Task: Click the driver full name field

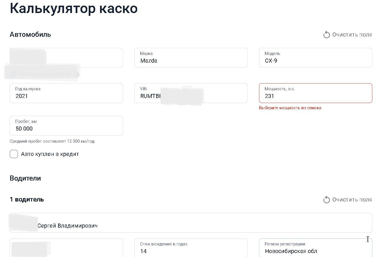Action: (x=191, y=223)
